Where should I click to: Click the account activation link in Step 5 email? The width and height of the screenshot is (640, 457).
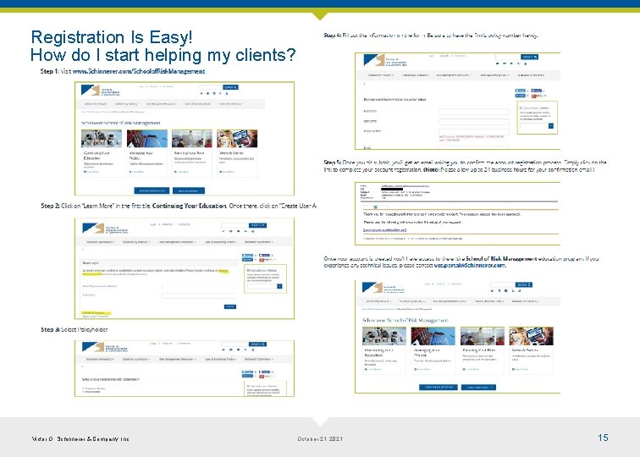[384, 230]
